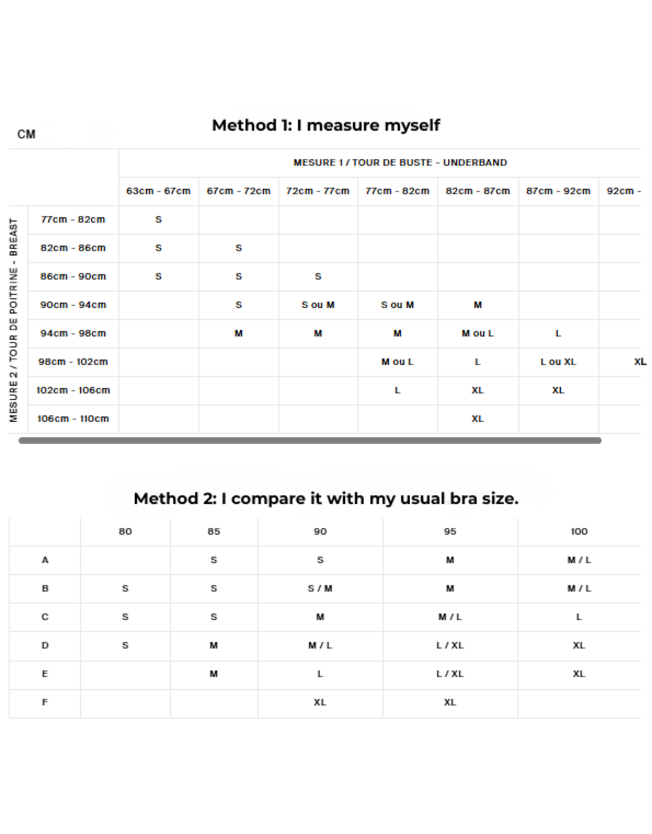Click 'M ou L' cell in 98cm - 102cm row
652x834 pixels.
[397, 362]
